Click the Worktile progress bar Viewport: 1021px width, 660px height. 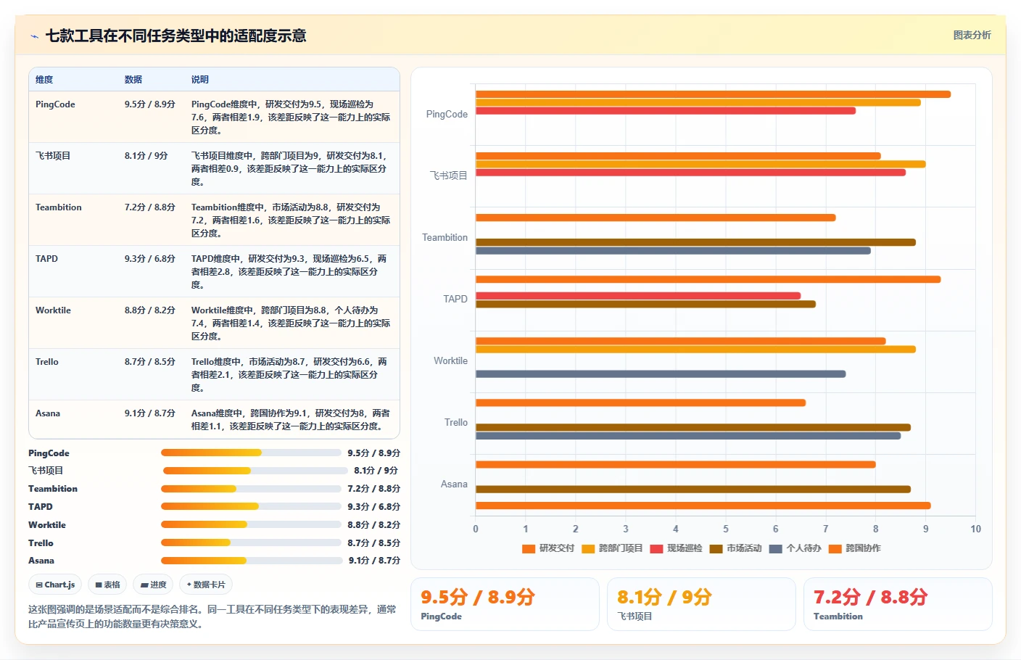tap(251, 524)
